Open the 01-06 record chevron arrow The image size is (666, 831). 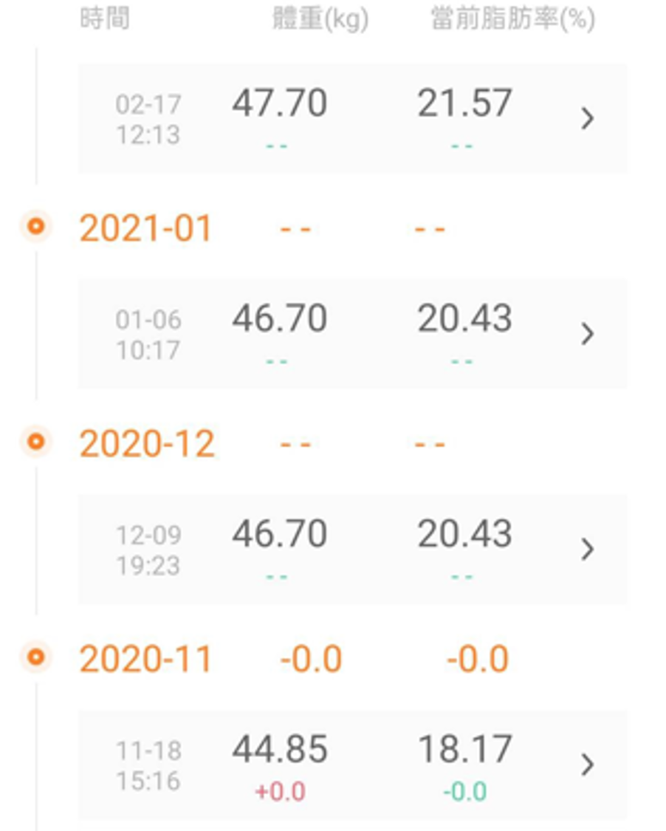[x=586, y=334]
